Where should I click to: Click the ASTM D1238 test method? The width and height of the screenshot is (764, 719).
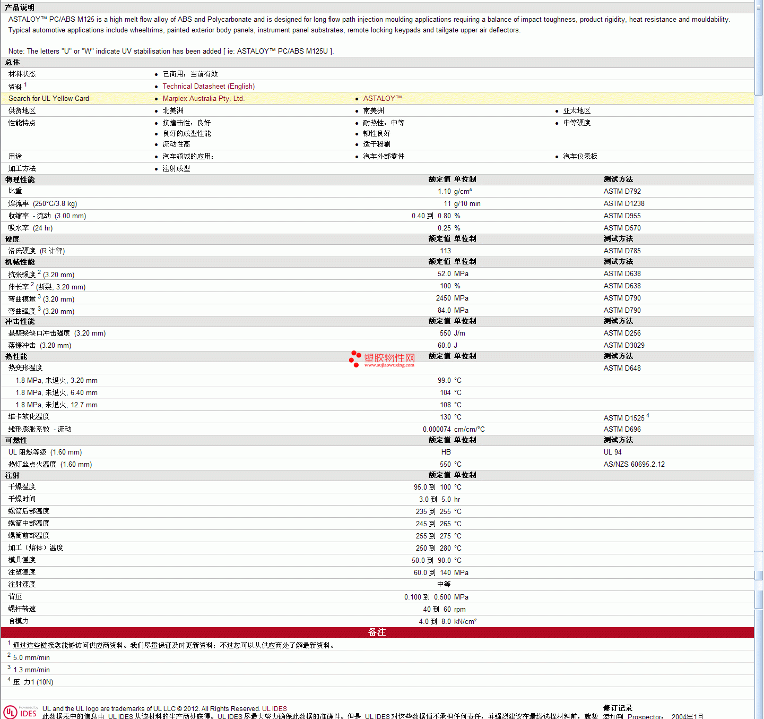click(x=624, y=203)
